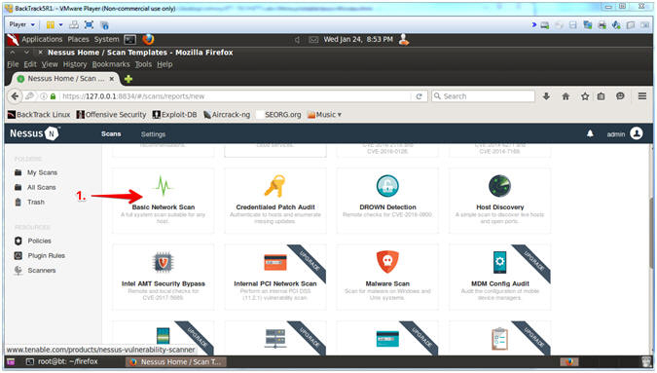Open the Edit menu
657x373 pixels.
[x=30, y=64]
